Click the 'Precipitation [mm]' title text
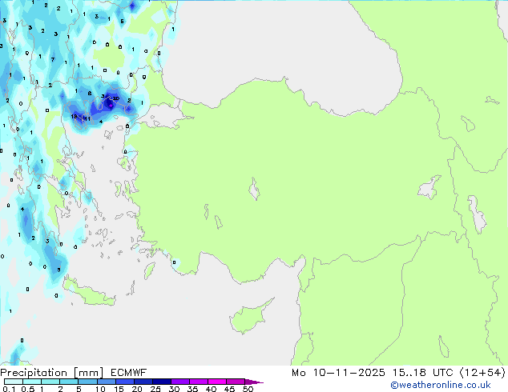 point(52,373)
